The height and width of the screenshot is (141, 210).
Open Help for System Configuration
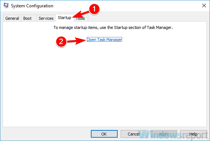click(x=193, y=134)
